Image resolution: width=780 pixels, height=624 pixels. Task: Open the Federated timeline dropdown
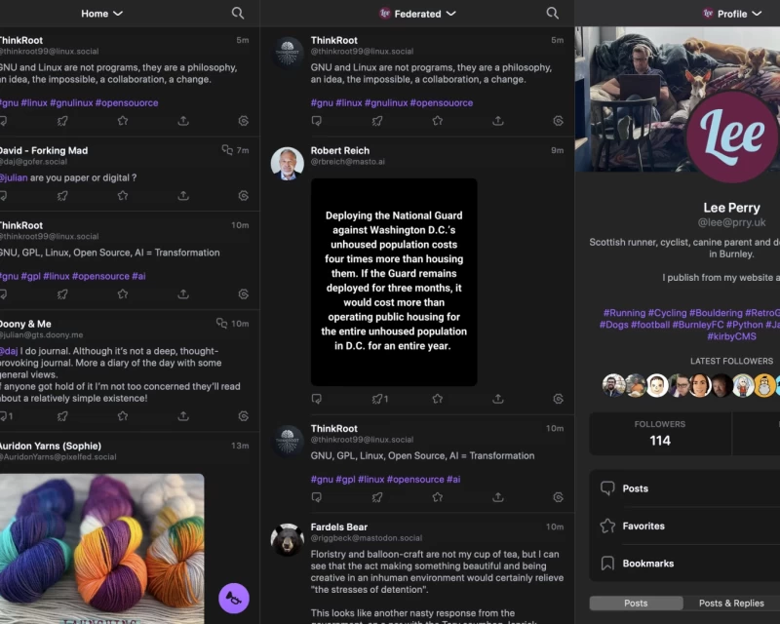[x=417, y=14]
